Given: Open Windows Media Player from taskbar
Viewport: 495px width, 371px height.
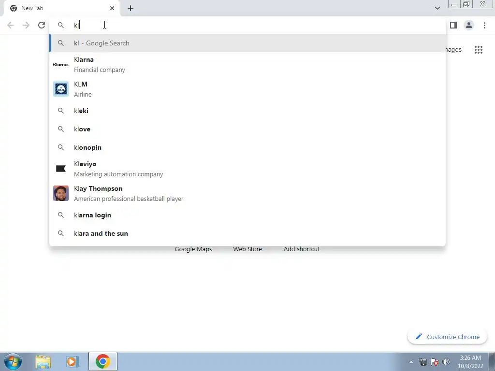Looking at the screenshot, I should coord(72,361).
